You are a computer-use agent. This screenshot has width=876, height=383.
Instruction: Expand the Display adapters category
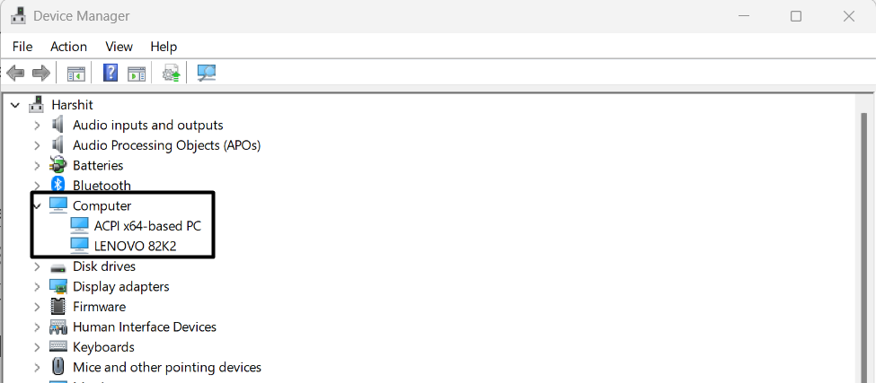point(37,287)
